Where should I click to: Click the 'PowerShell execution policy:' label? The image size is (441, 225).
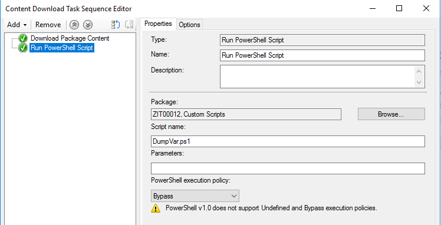click(x=190, y=180)
